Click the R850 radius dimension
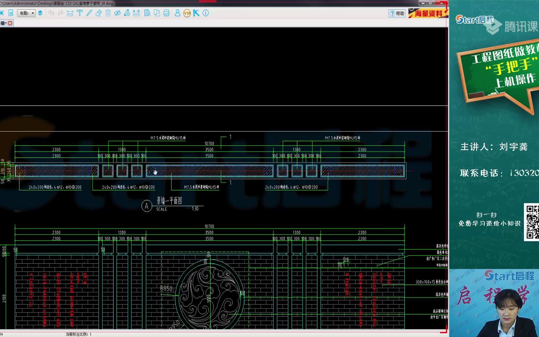Image resolution: width=539 pixels, height=337 pixels. click(x=166, y=288)
